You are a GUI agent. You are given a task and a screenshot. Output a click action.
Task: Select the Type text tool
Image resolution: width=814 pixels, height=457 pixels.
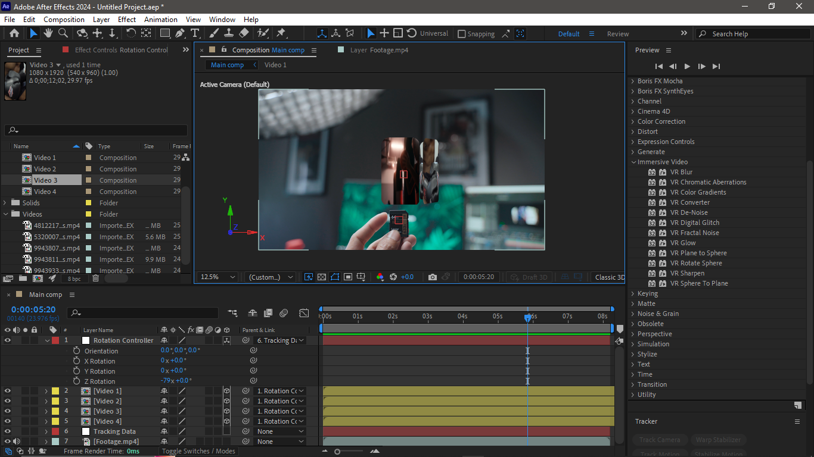(195, 33)
